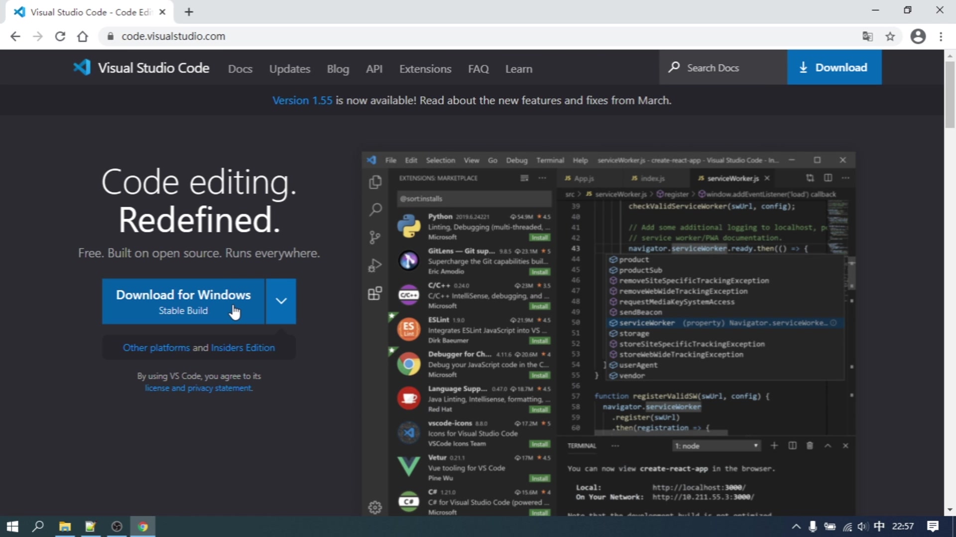Open the translate page icon in the address bar
Viewport: 956px width, 537px height.
[x=867, y=36]
